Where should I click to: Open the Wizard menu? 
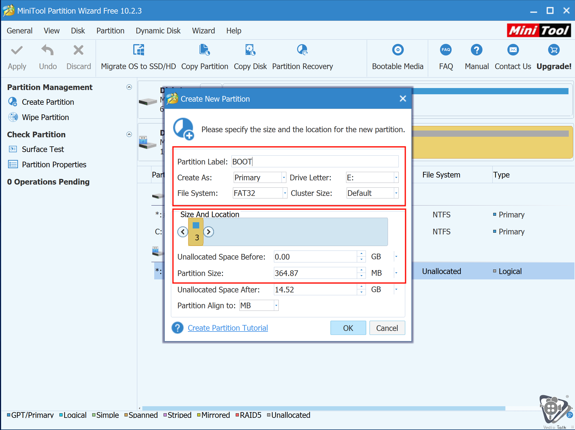tap(203, 31)
